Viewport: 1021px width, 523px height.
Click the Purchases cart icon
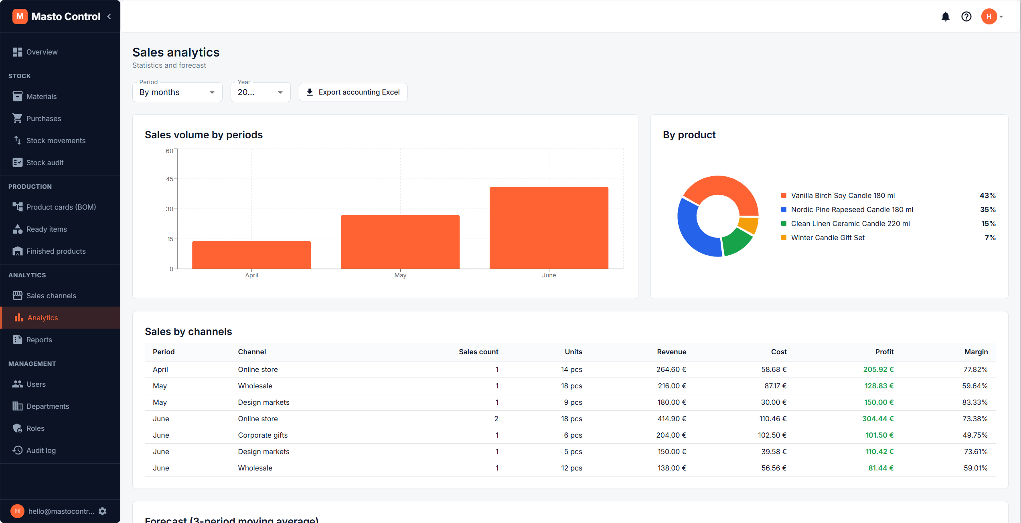(17, 118)
